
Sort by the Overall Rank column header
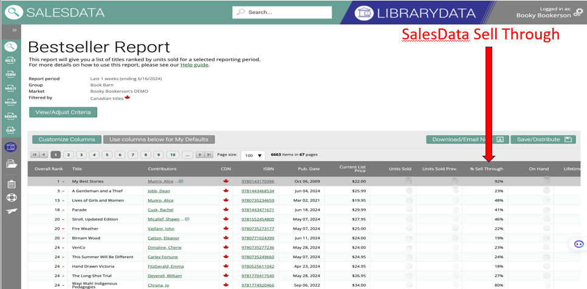(x=49, y=169)
